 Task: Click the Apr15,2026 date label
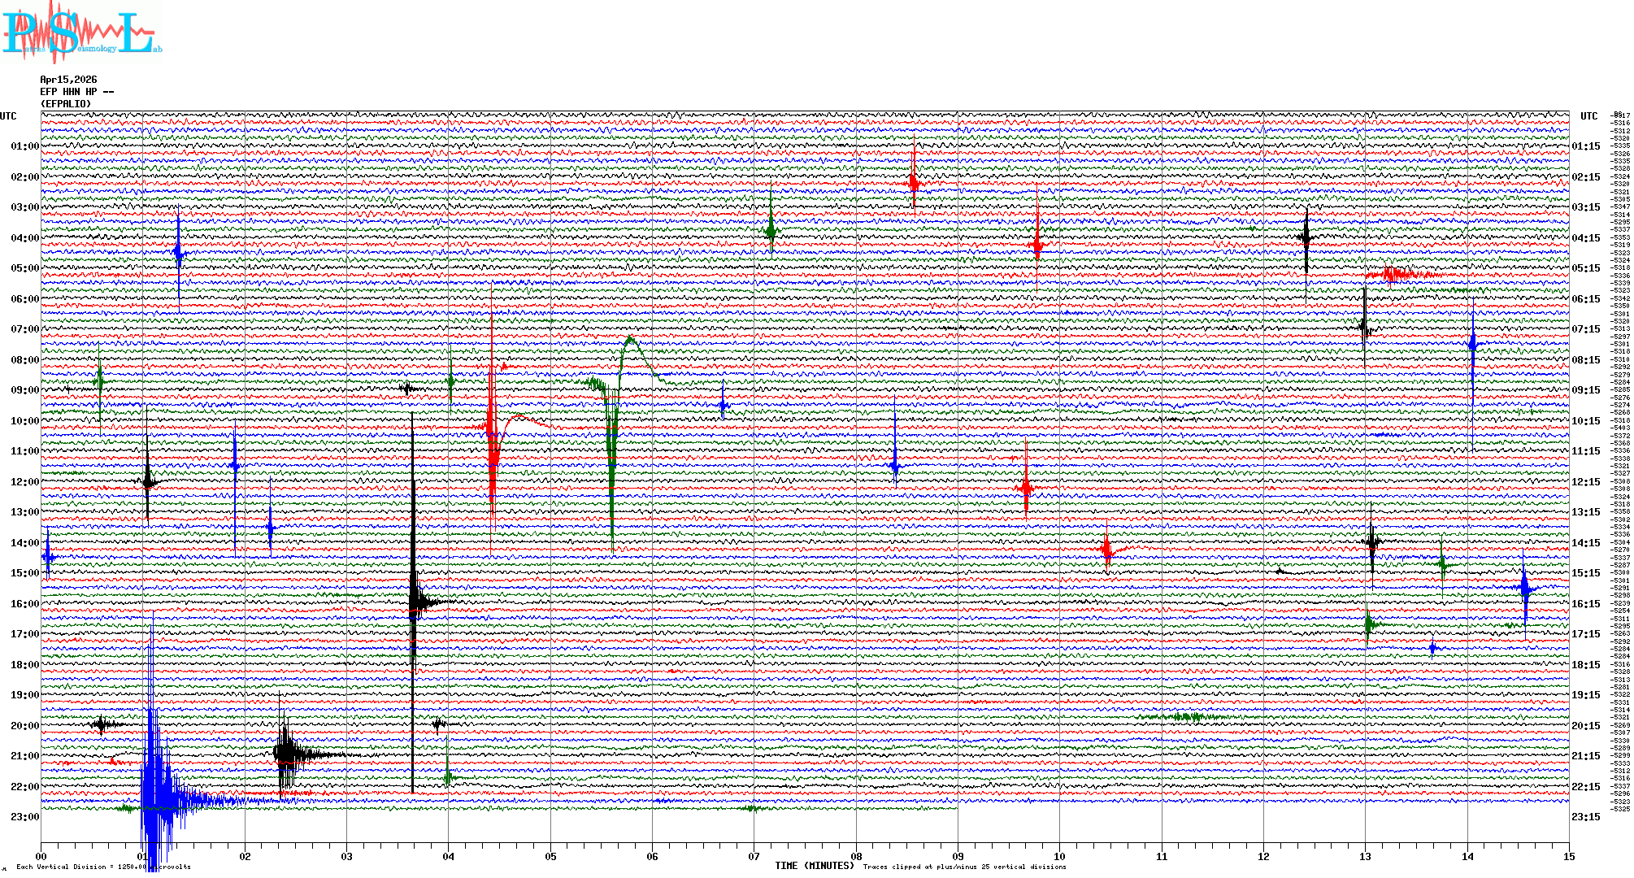pos(68,80)
